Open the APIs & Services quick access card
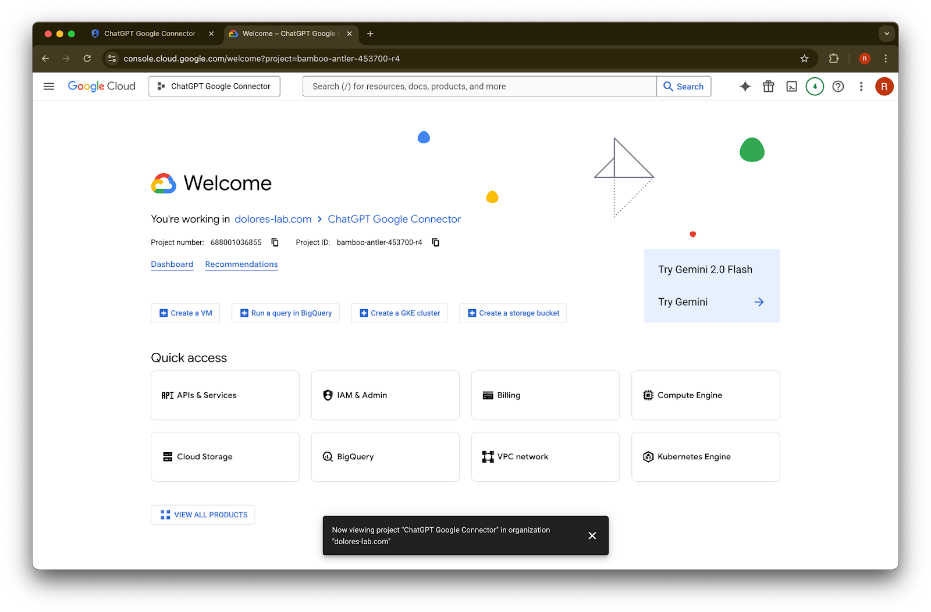931x612 pixels. click(x=225, y=395)
